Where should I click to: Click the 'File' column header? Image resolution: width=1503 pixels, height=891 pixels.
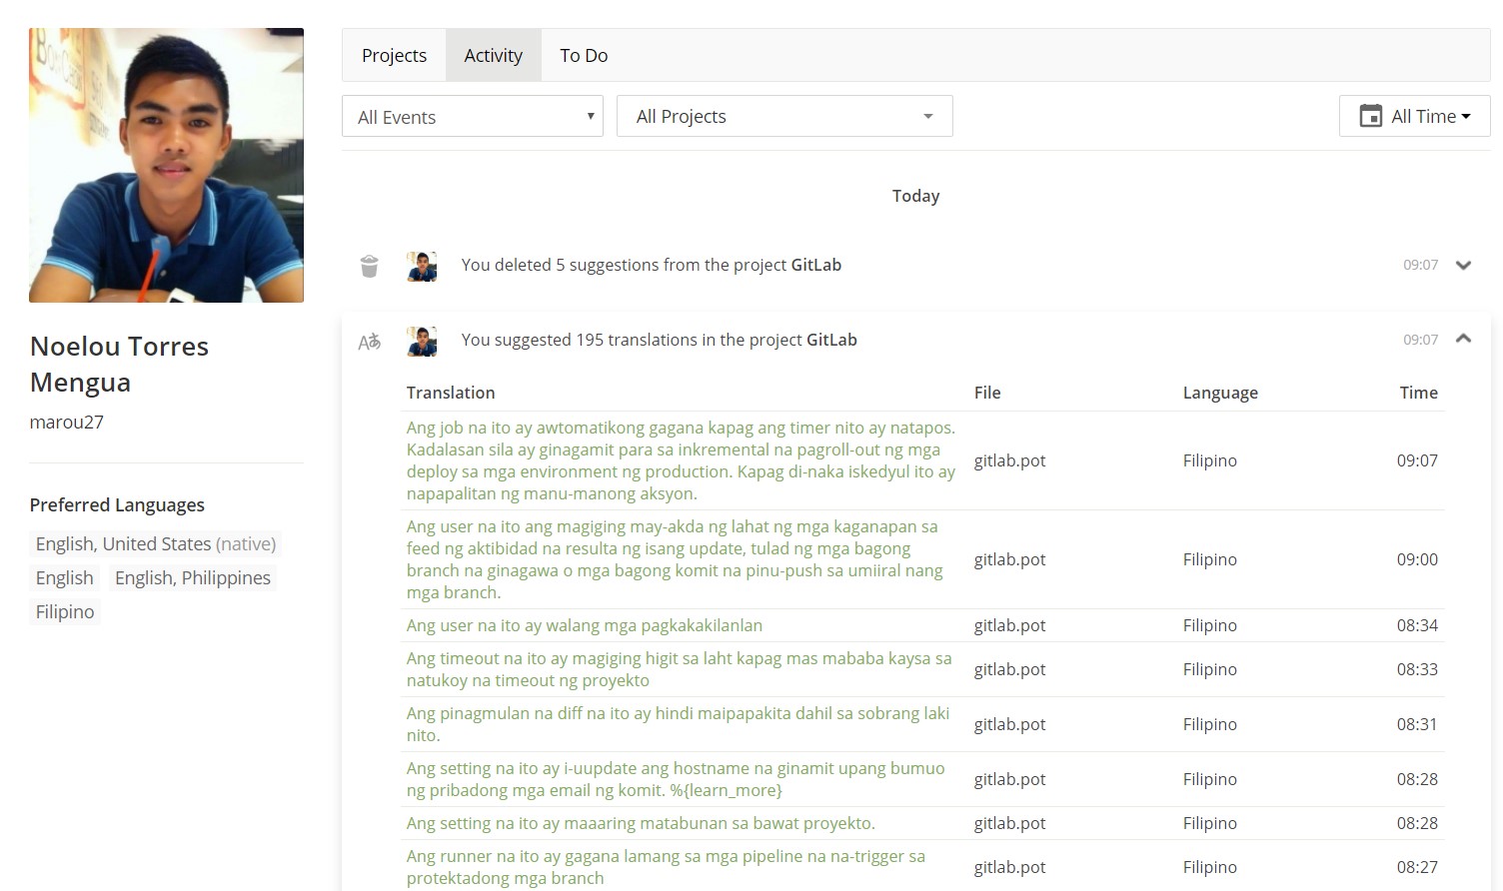(987, 393)
